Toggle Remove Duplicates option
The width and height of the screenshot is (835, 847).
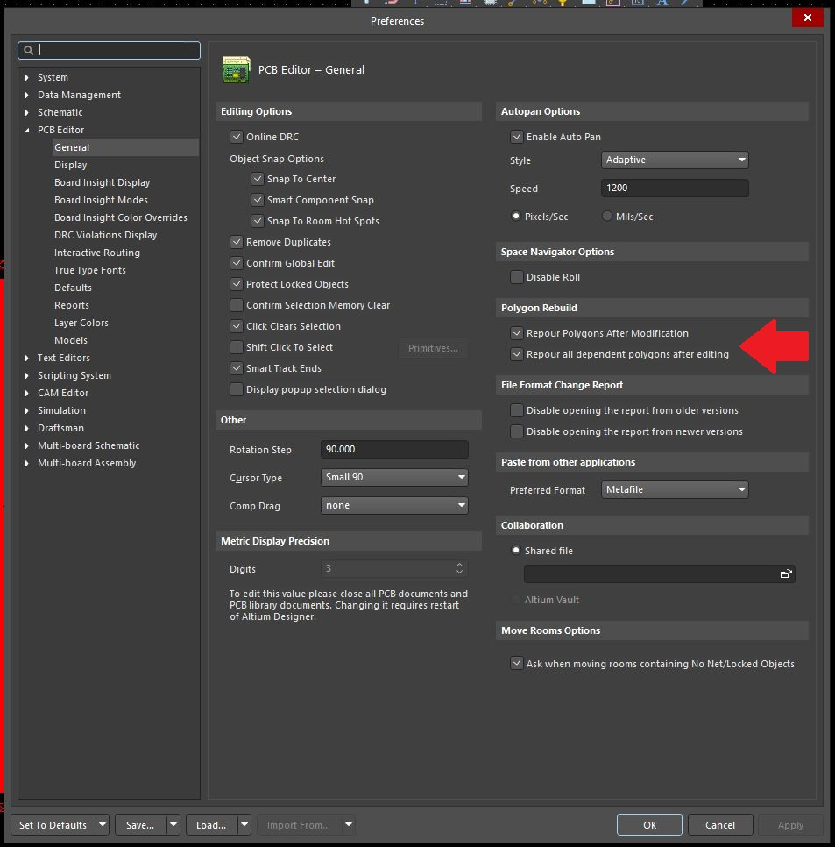(x=237, y=242)
